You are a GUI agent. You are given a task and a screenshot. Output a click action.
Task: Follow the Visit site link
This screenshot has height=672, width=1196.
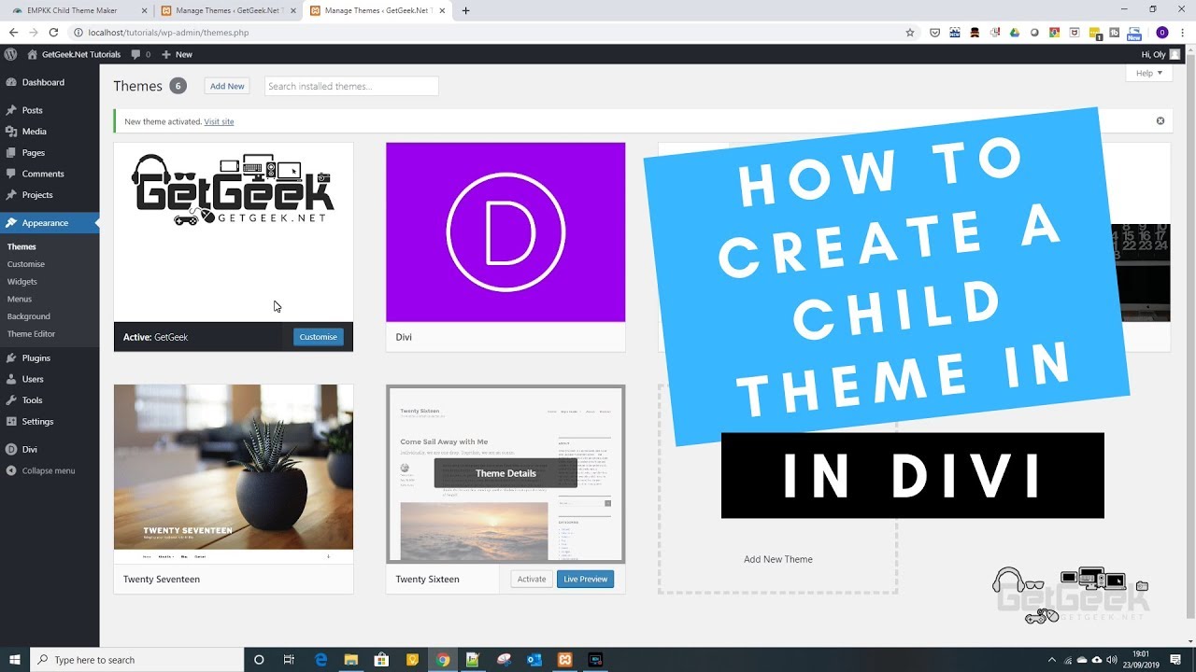220,121
